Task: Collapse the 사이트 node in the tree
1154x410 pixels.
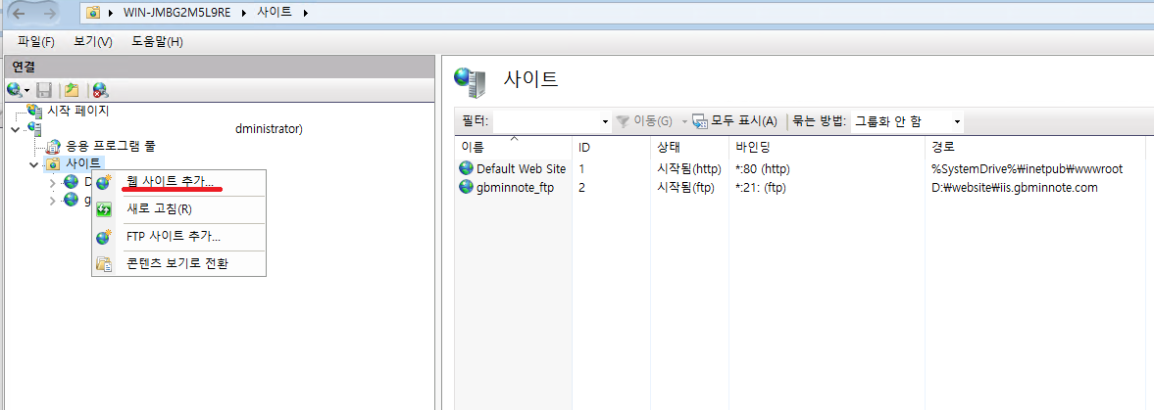Action: (33, 163)
